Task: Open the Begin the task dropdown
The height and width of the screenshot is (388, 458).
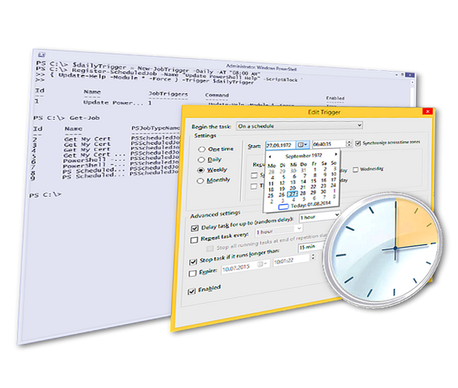Action: tap(299, 126)
